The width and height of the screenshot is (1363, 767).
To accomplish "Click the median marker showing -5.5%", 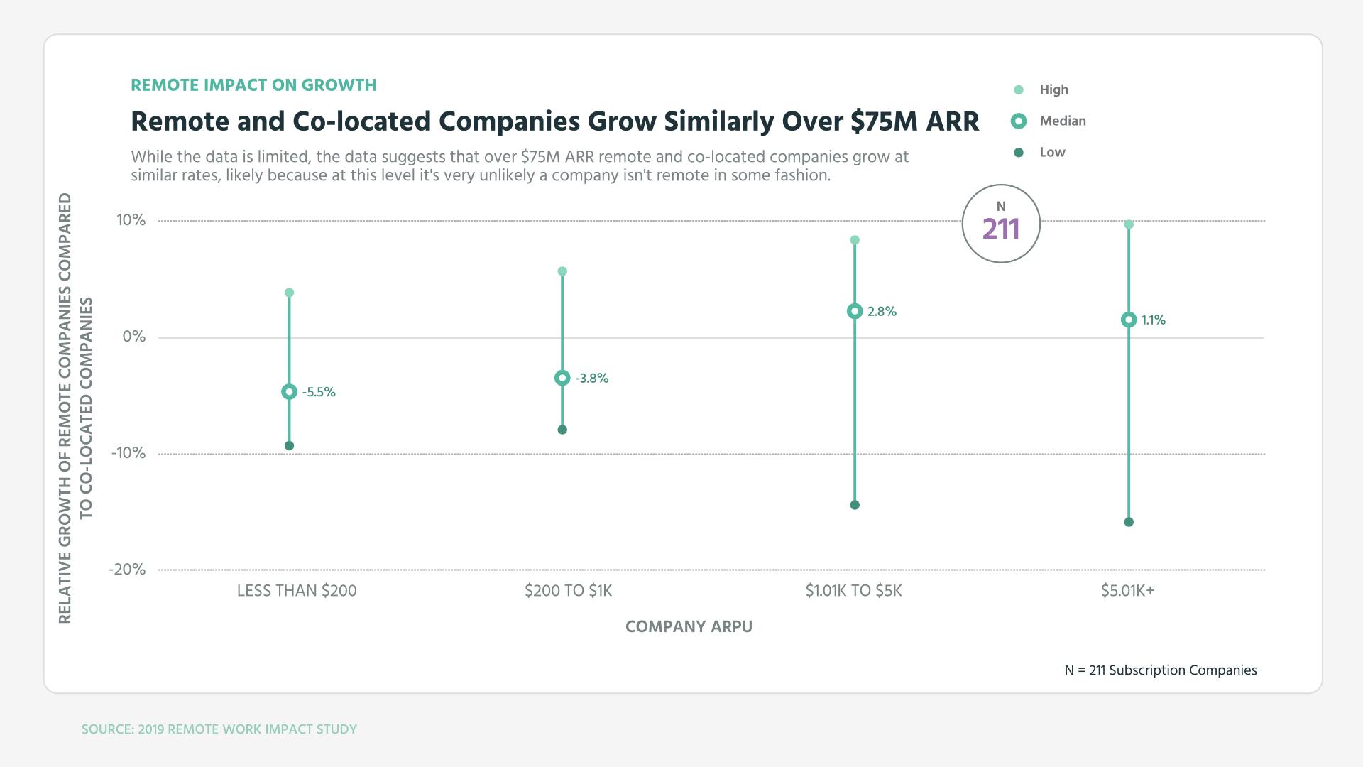I will tap(289, 390).
